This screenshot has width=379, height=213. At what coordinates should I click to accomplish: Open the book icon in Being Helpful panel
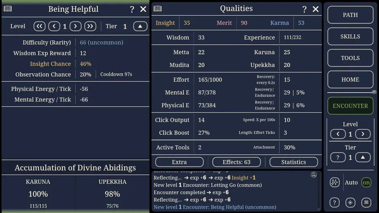[8, 9]
